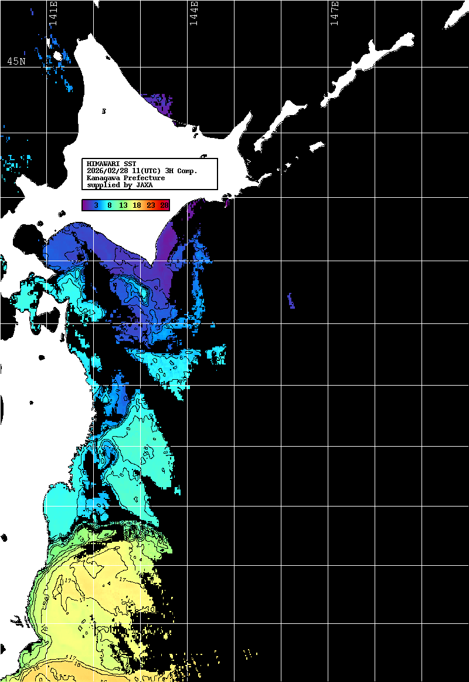Click the 147E longitude label

click(334, 13)
